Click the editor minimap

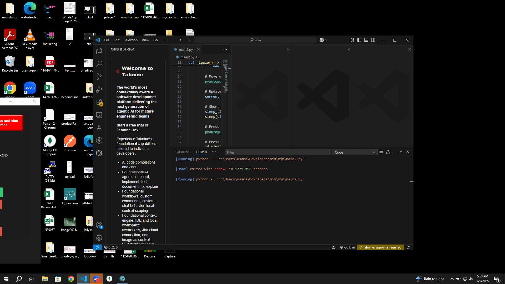(x=225, y=76)
